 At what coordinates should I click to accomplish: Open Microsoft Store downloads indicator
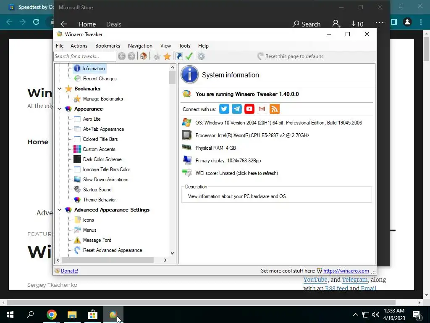[357, 24]
